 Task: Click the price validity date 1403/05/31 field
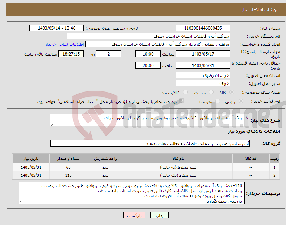click(x=203, y=65)
